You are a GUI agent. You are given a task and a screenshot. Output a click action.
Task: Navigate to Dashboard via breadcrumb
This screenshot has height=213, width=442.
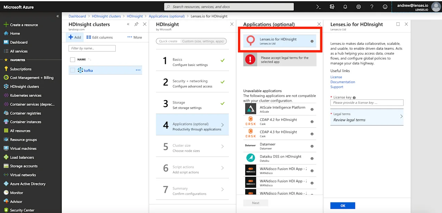click(77, 16)
